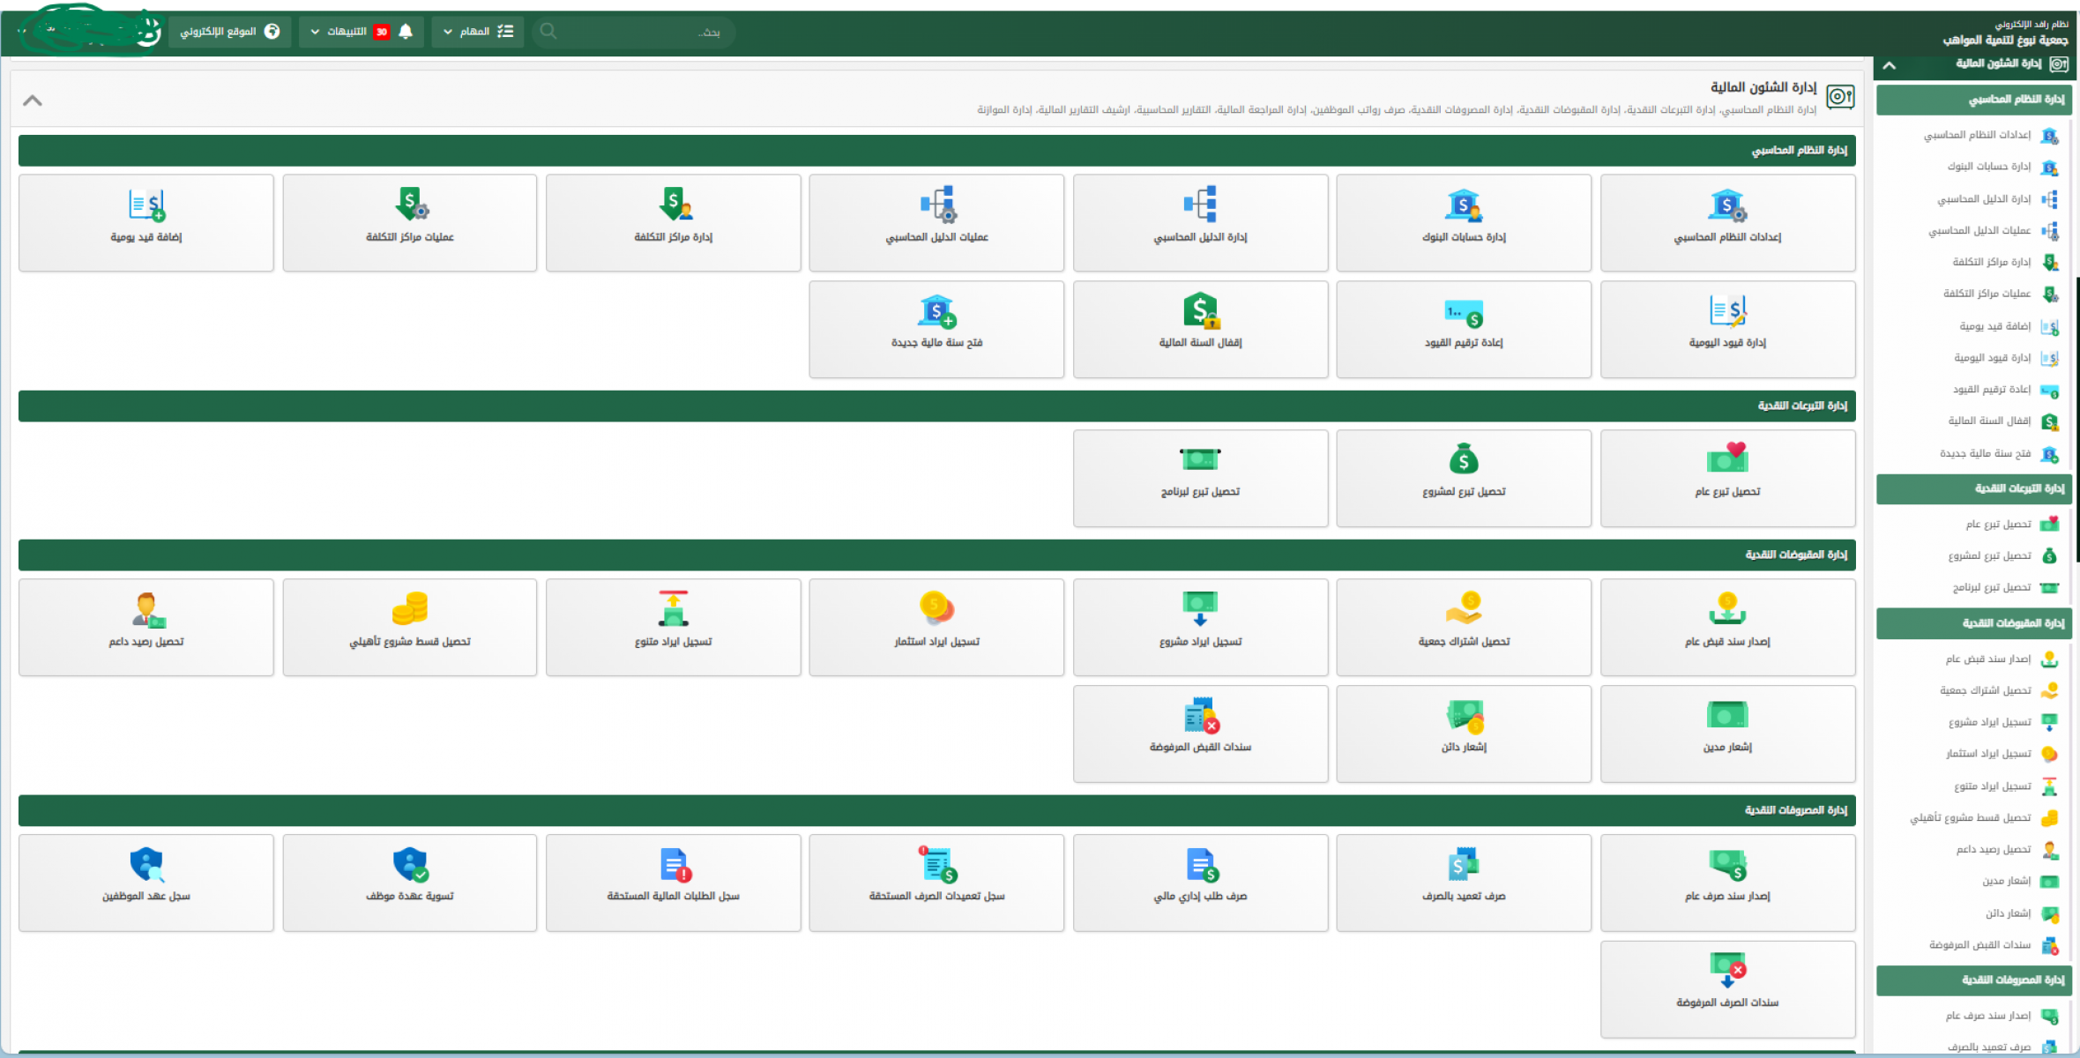Open the bank accounts management tile icon

[x=1463, y=205]
